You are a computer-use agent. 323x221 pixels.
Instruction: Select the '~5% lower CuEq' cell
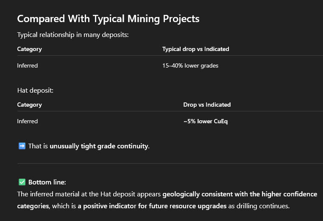click(x=206, y=121)
